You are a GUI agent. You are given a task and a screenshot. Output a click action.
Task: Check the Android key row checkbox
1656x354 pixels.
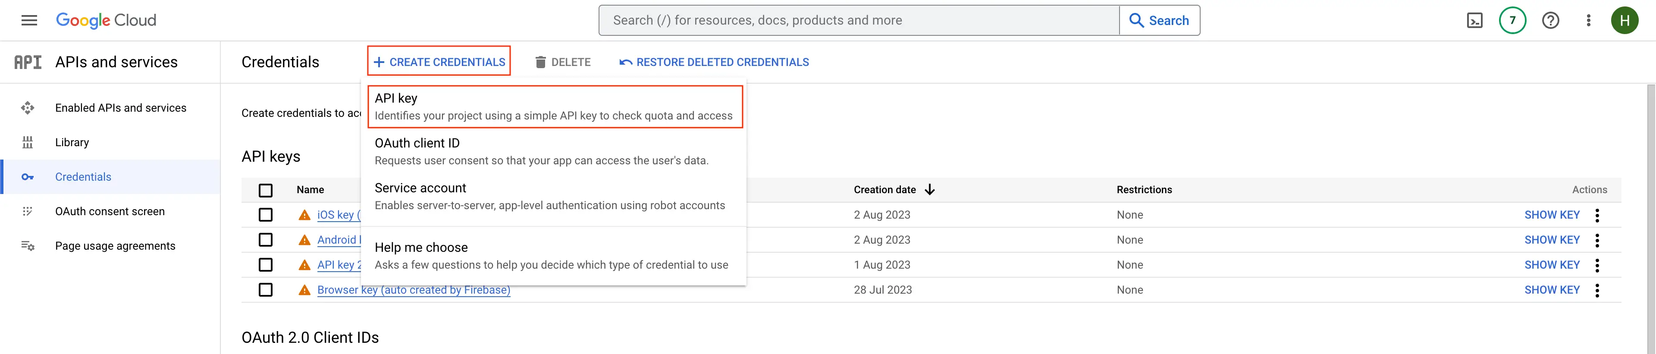click(x=266, y=240)
